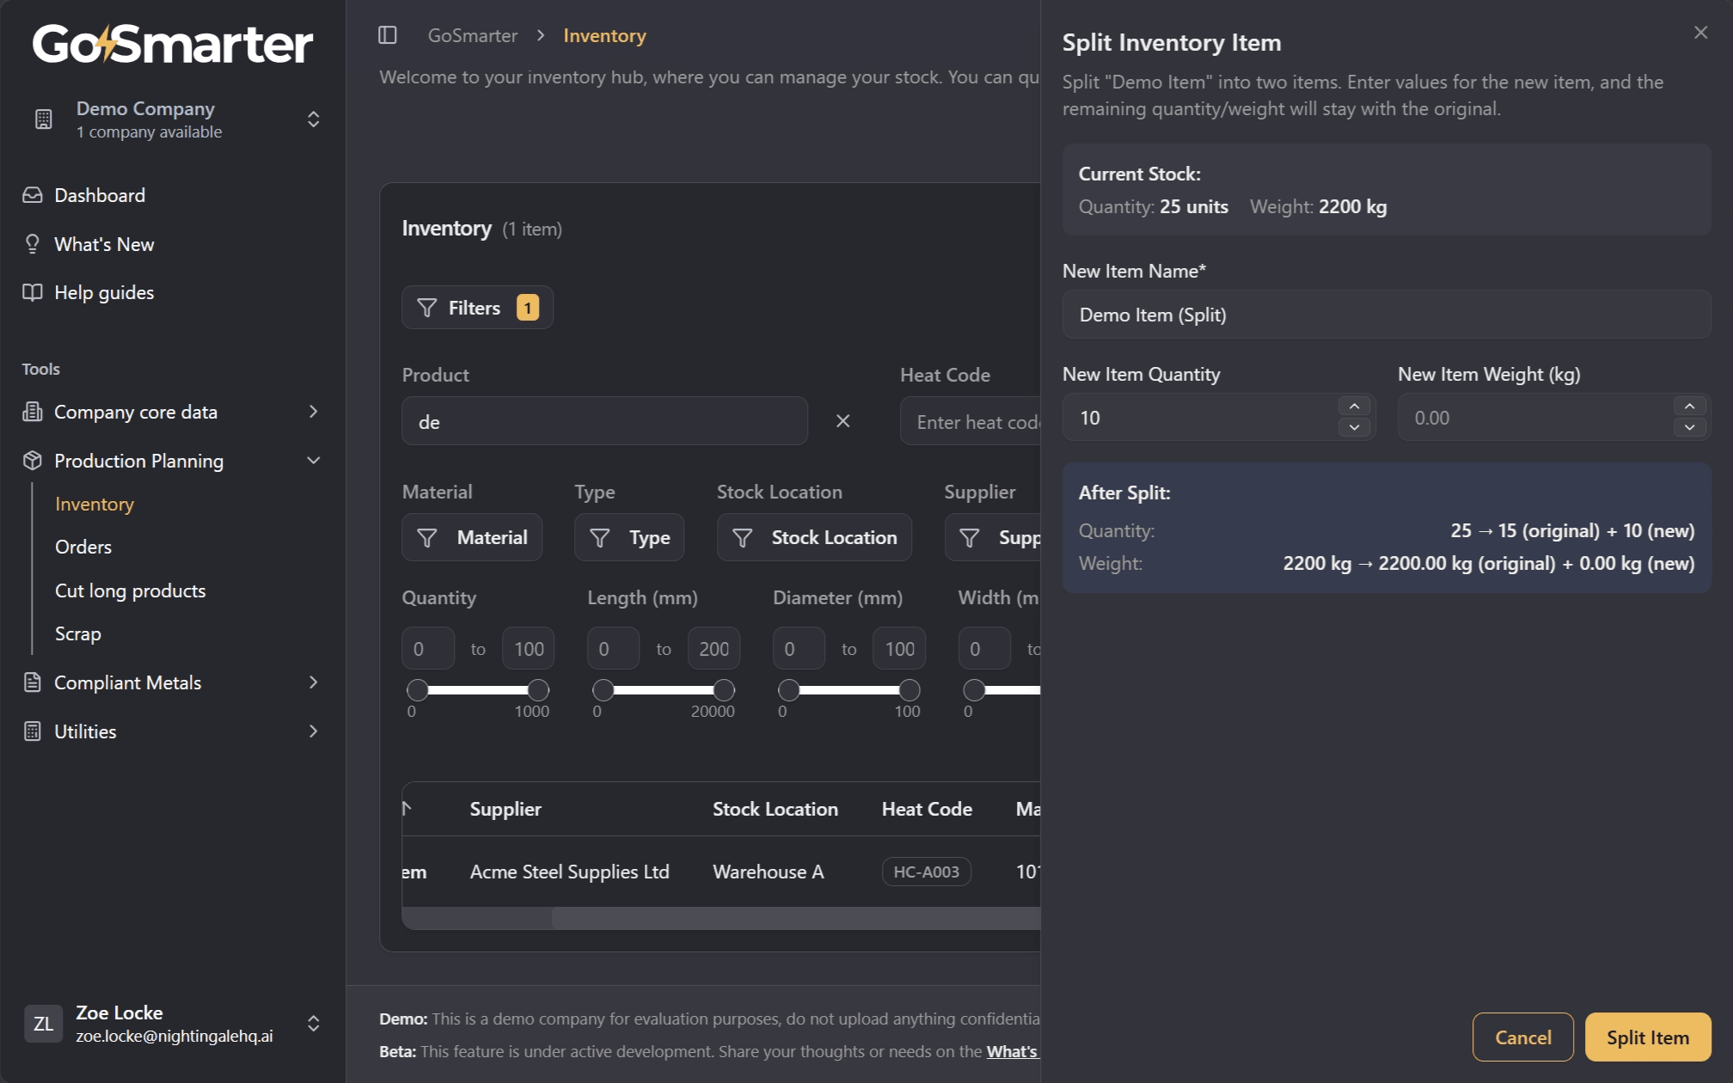Click the Utilities calculator icon
Viewport: 1733px width, 1083px height.
pyautogui.click(x=33, y=731)
